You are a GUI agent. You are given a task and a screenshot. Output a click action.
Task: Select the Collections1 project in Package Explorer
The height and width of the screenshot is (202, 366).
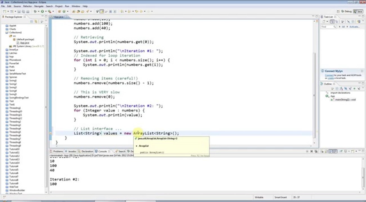point(15,33)
